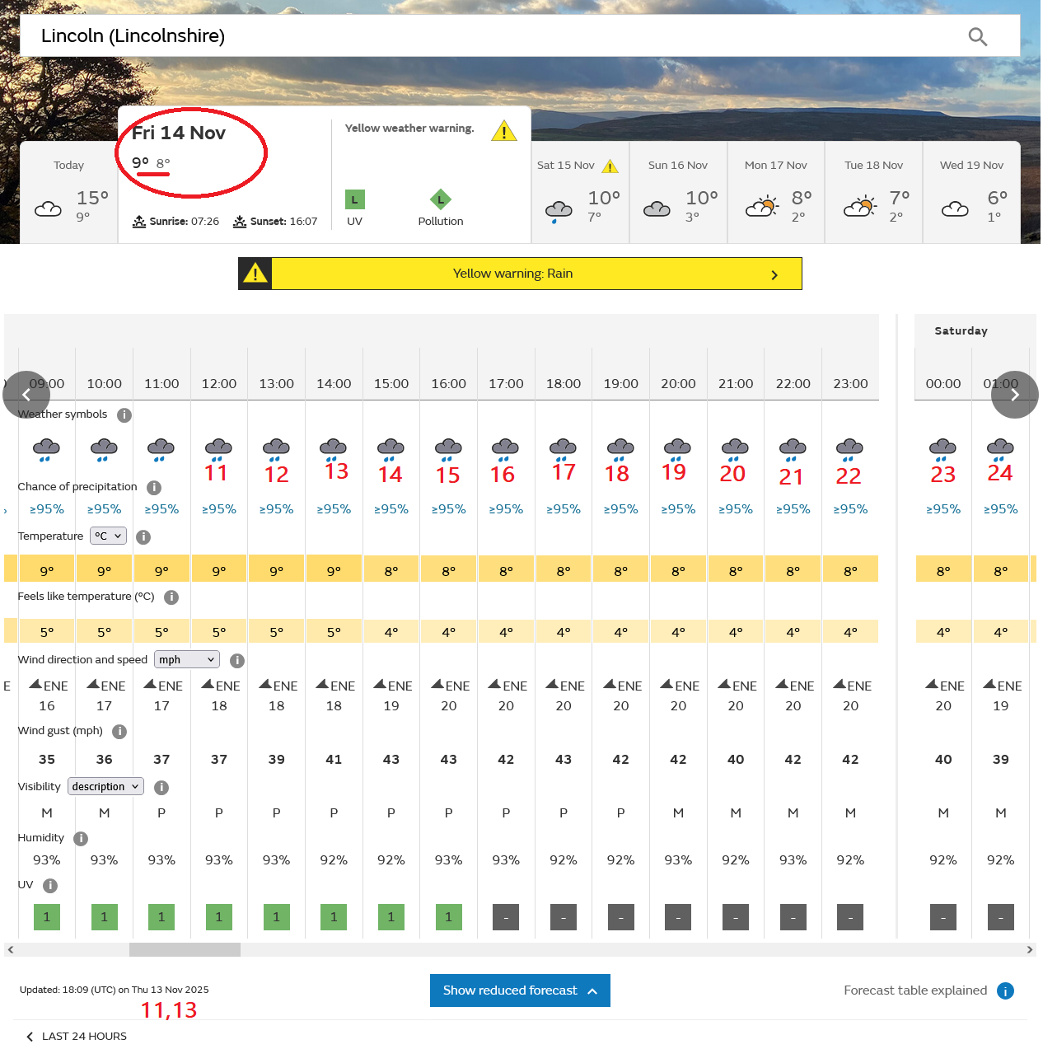Open the Yellow warning: Rain banner
This screenshot has width=1043, height=1063.
tap(520, 274)
